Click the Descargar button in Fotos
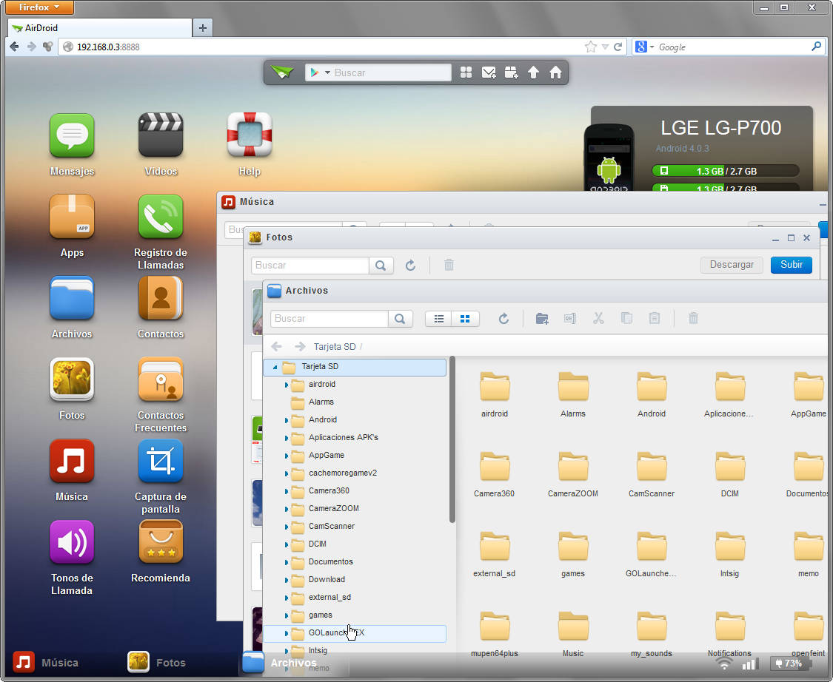The width and height of the screenshot is (833, 682). coord(732,265)
